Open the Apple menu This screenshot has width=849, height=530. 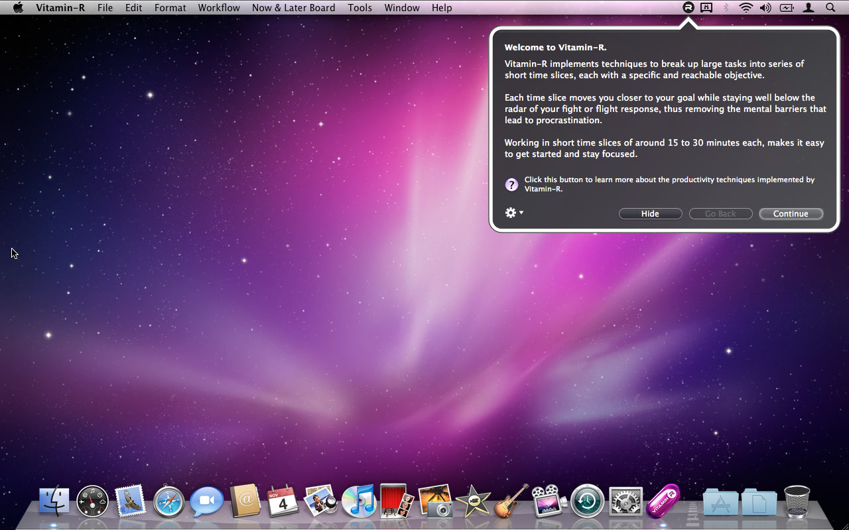(x=18, y=8)
